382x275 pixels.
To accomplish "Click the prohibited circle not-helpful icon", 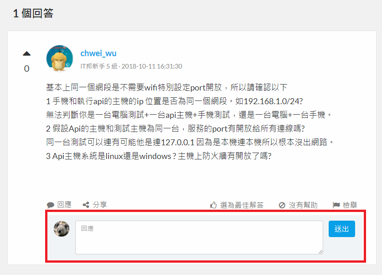I will tap(282, 205).
